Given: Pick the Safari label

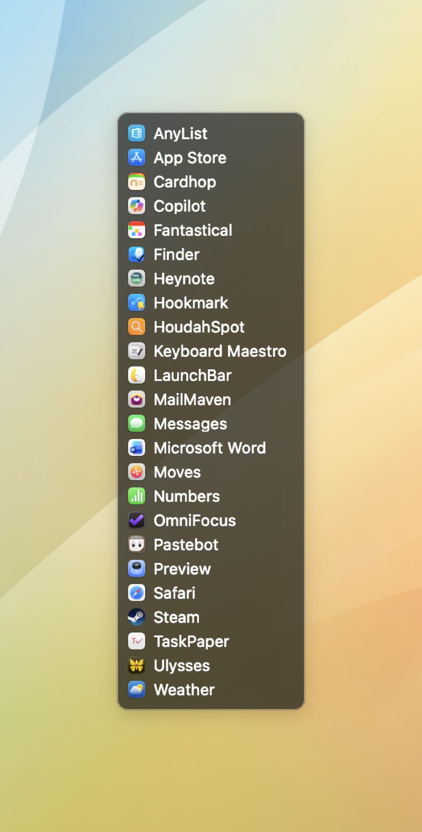Looking at the screenshot, I should [174, 593].
